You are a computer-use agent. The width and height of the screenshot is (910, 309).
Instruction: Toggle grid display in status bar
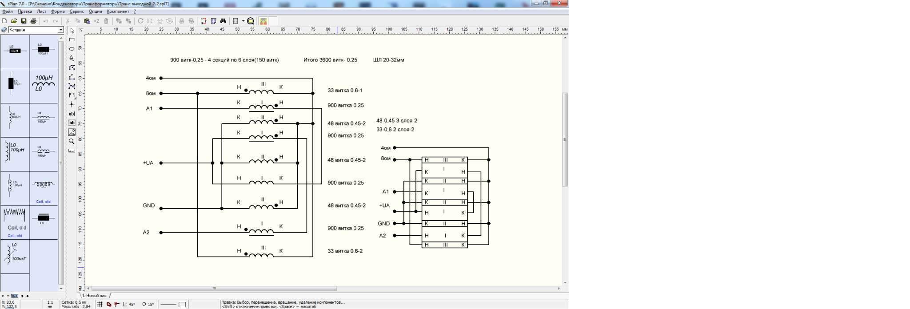[x=100, y=305]
